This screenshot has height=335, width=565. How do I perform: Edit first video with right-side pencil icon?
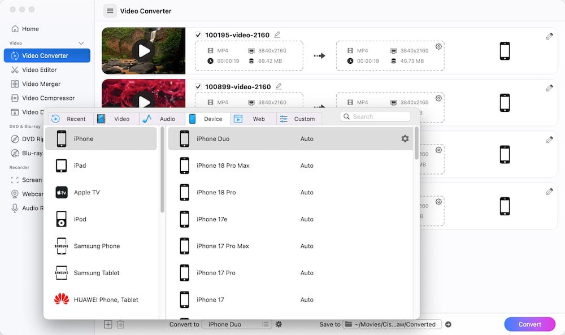[549, 36]
